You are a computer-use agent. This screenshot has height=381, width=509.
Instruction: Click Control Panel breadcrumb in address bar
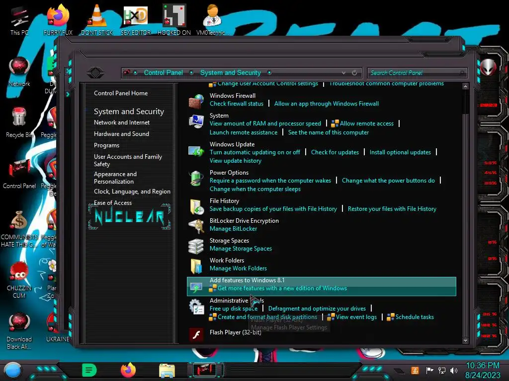tap(163, 72)
